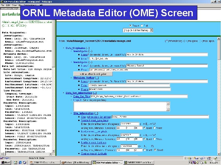Viewport: 221px width, 165px height.
Task: Open Composer icon in Netscape component bar
Action: 215,158
